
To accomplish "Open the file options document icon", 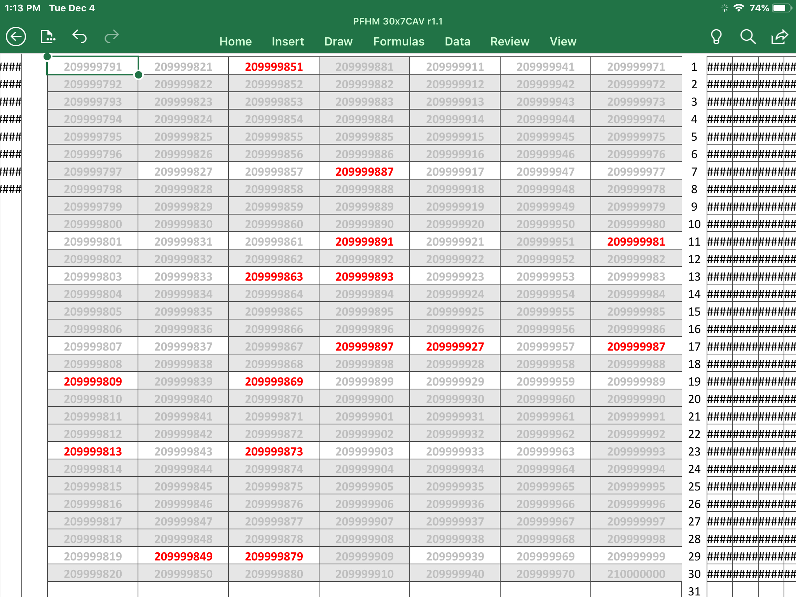I will tap(48, 37).
